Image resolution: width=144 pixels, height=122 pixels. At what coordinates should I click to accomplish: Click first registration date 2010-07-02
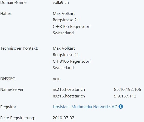pos(63,118)
